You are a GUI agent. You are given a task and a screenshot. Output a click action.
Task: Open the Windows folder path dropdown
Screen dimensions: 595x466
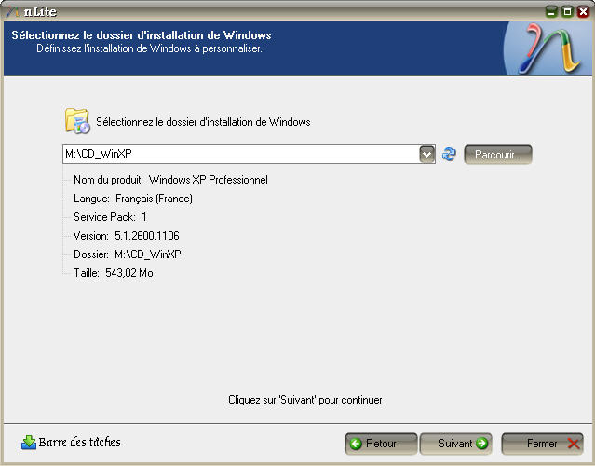426,154
